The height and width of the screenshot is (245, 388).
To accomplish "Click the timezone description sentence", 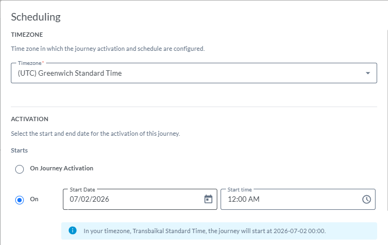I will coord(108,49).
